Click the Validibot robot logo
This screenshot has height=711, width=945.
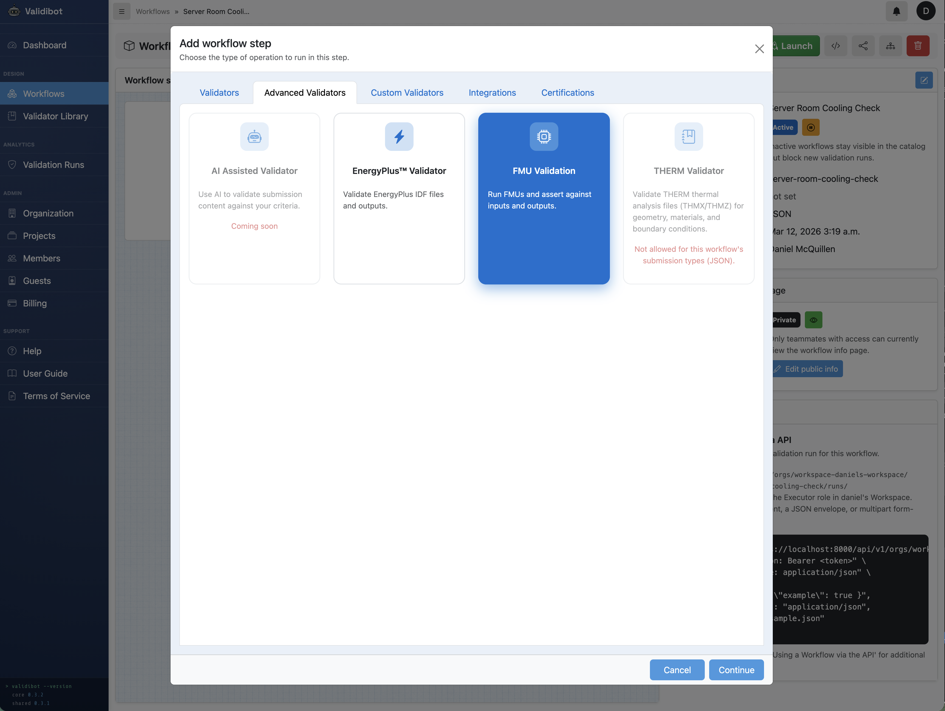click(x=14, y=11)
